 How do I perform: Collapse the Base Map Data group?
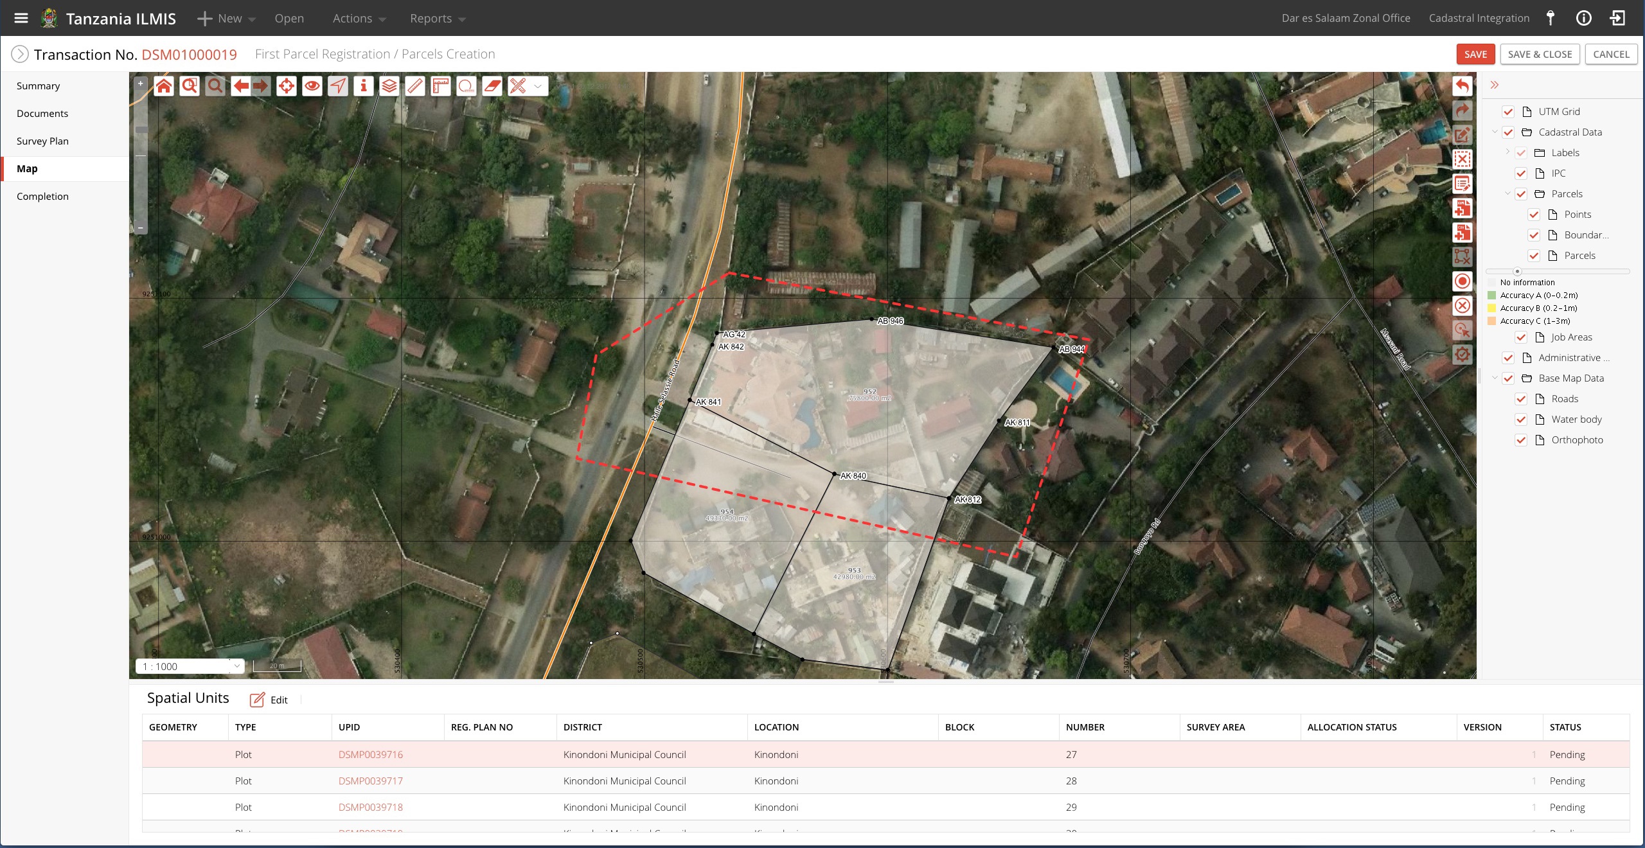tap(1495, 378)
